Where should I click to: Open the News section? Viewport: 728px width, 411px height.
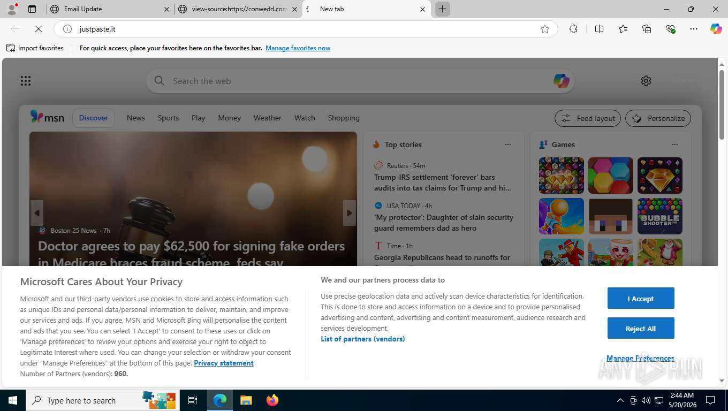(136, 118)
